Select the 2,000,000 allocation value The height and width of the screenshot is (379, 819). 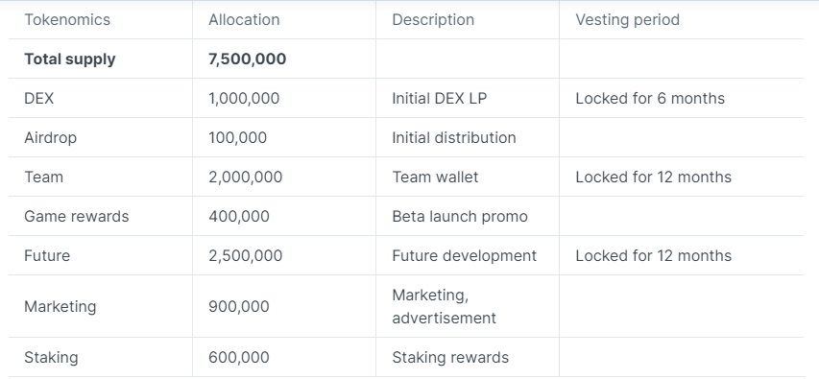(245, 177)
